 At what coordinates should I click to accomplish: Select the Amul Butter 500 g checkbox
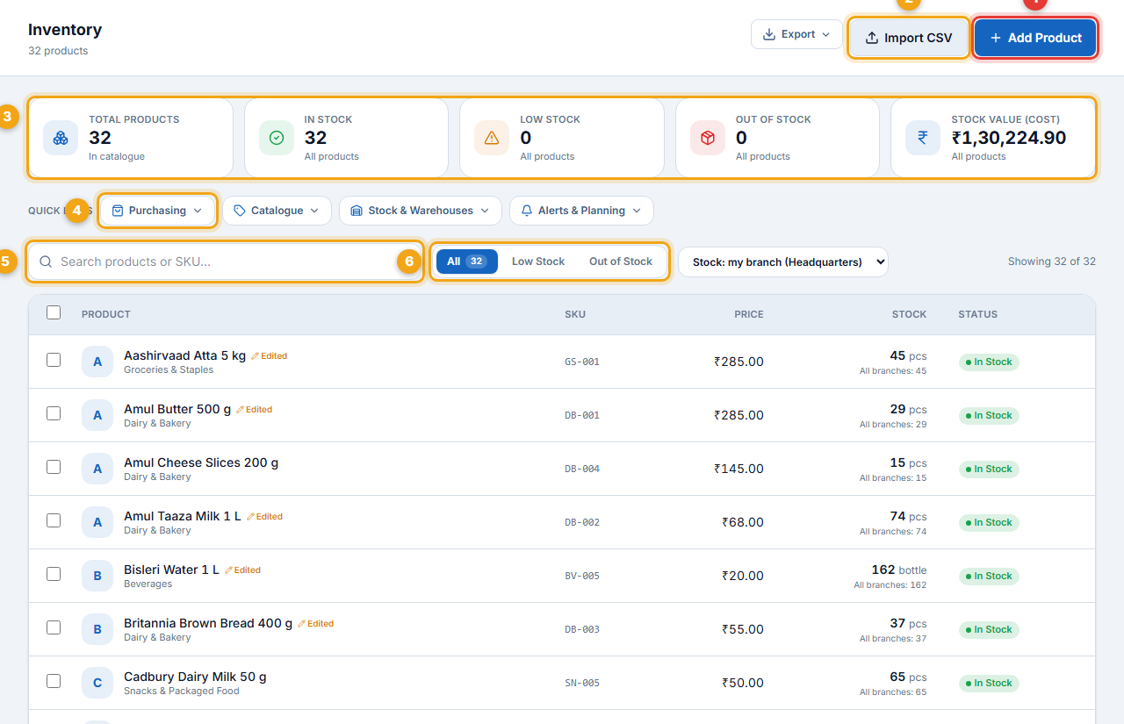click(54, 413)
